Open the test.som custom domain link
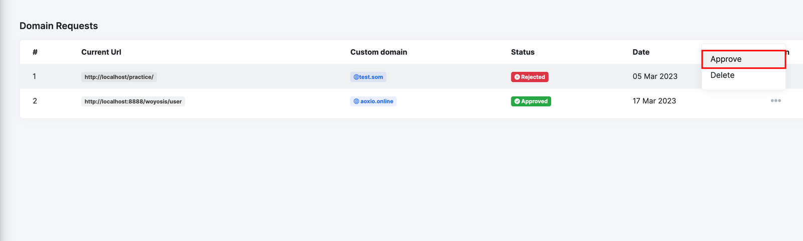The width and height of the screenshot is (803, 241). click(x=371, y=77)
